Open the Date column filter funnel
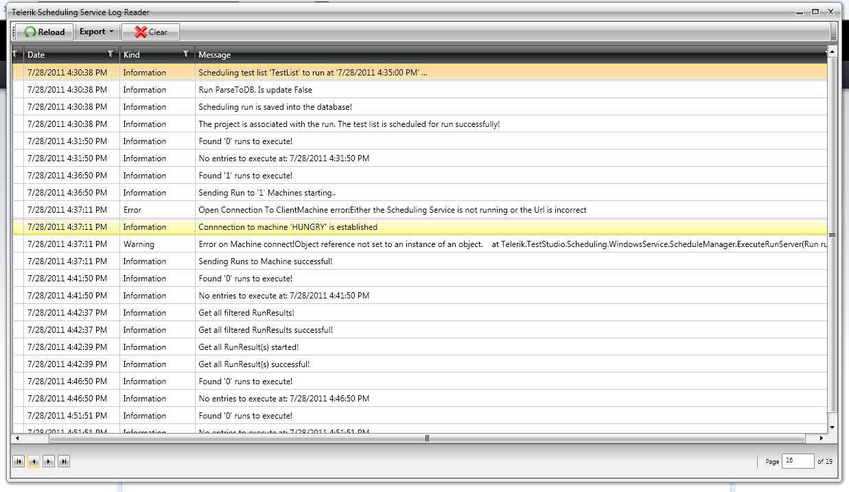This screenshot has height=492, width=849. point(111,54)
